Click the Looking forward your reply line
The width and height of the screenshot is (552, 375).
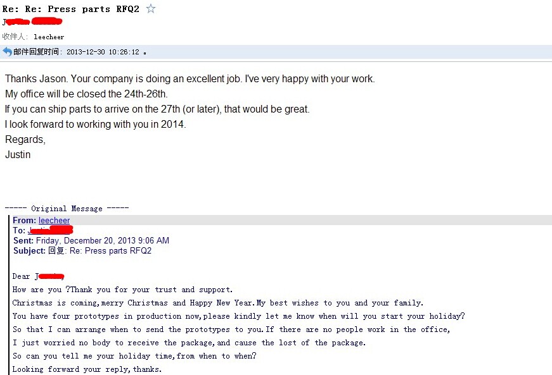tap(87, 369)
